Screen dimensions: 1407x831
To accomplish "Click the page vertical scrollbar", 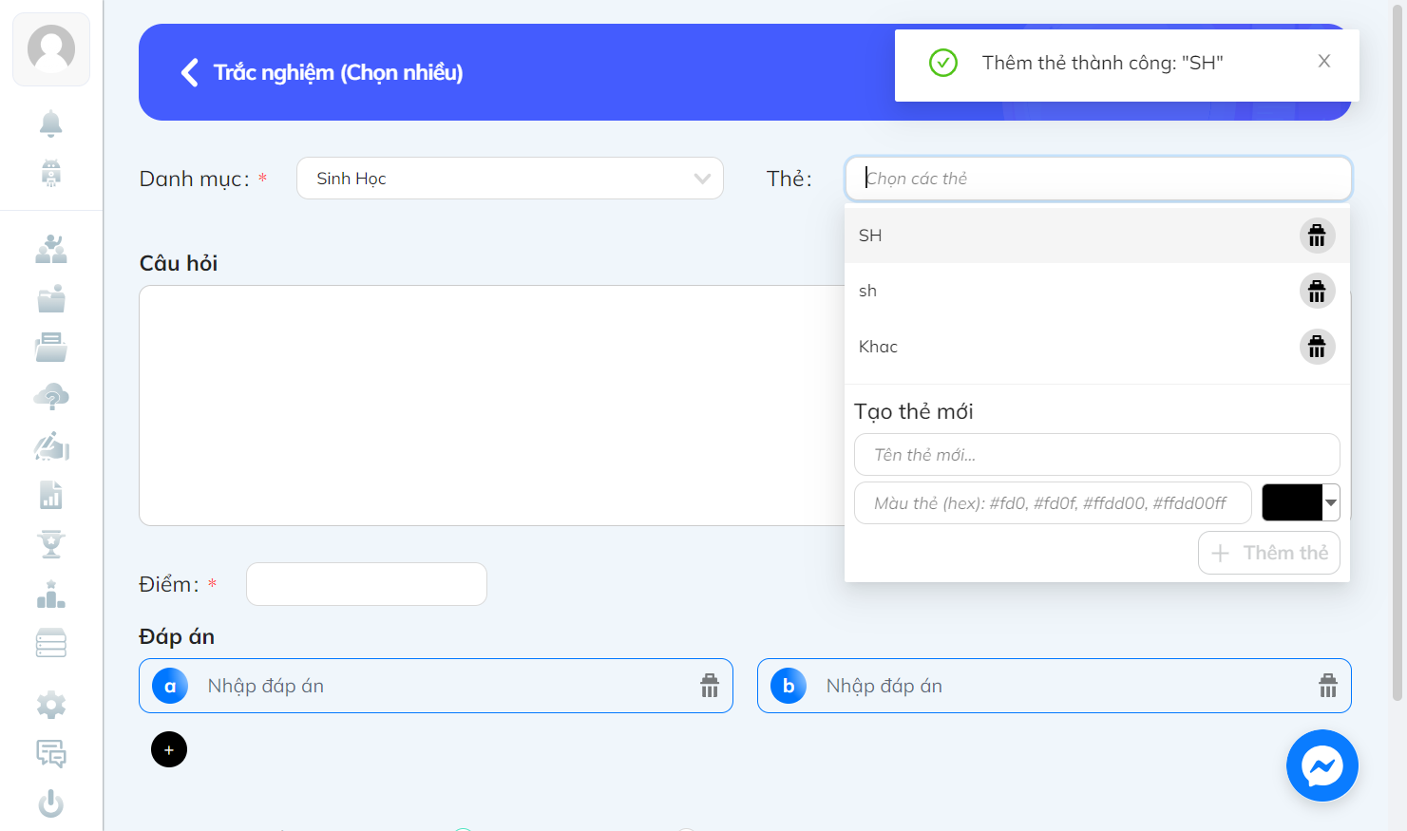I will click(1397, 351).
